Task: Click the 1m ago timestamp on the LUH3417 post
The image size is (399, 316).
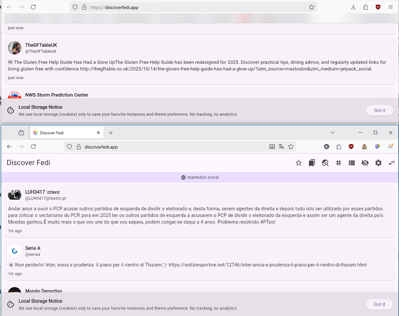Action: (15, 231)
